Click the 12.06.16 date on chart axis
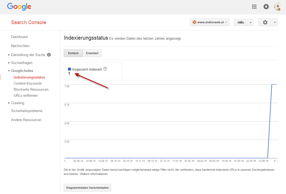Image resolution: width=286 pixels, height=194 pixels. click(x=264, y=161)
